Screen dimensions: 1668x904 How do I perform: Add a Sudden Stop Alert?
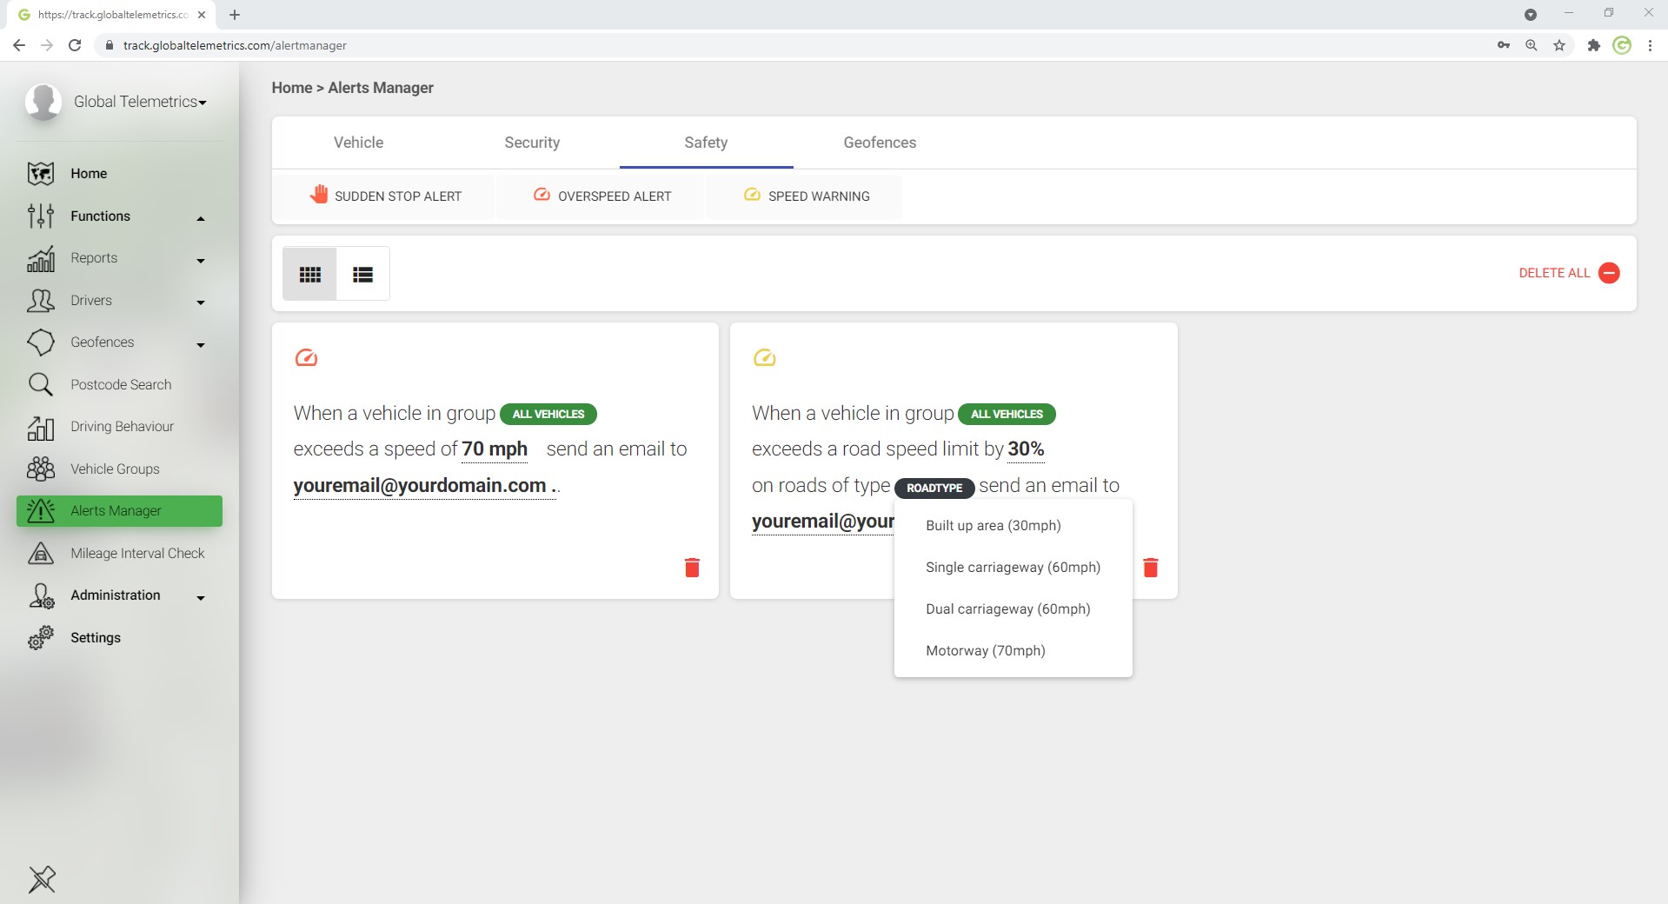click(x=385, y=196)
